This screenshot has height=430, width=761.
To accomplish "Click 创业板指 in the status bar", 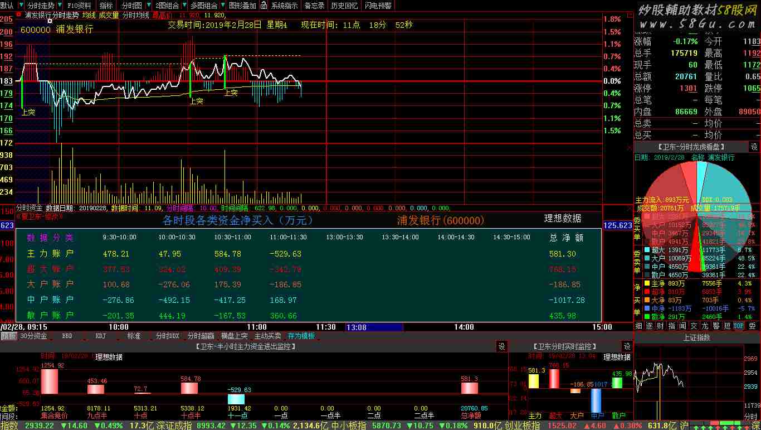I will pos(522,426).
